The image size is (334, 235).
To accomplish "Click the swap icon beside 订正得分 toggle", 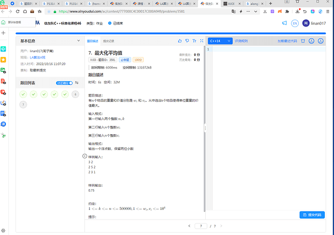I will tap(77, 83).
